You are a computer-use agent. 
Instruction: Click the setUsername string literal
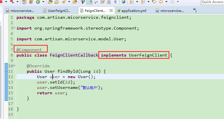tap(90, 87)
